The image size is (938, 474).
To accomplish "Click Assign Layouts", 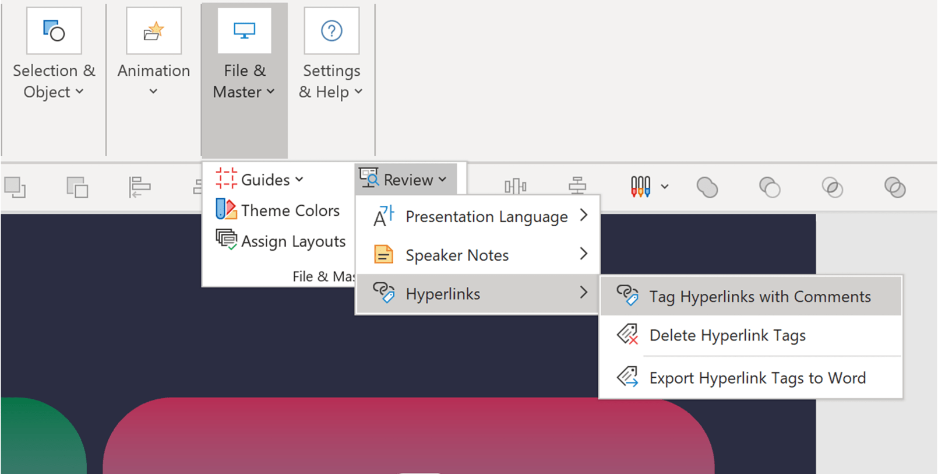I will (x=281, y=241).
